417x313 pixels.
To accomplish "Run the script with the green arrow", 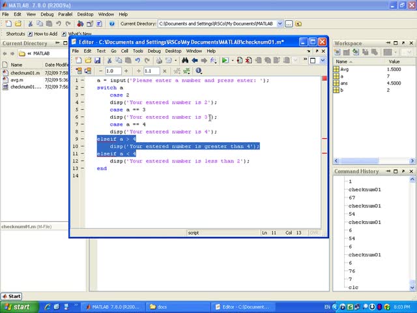I will [225, 61].
